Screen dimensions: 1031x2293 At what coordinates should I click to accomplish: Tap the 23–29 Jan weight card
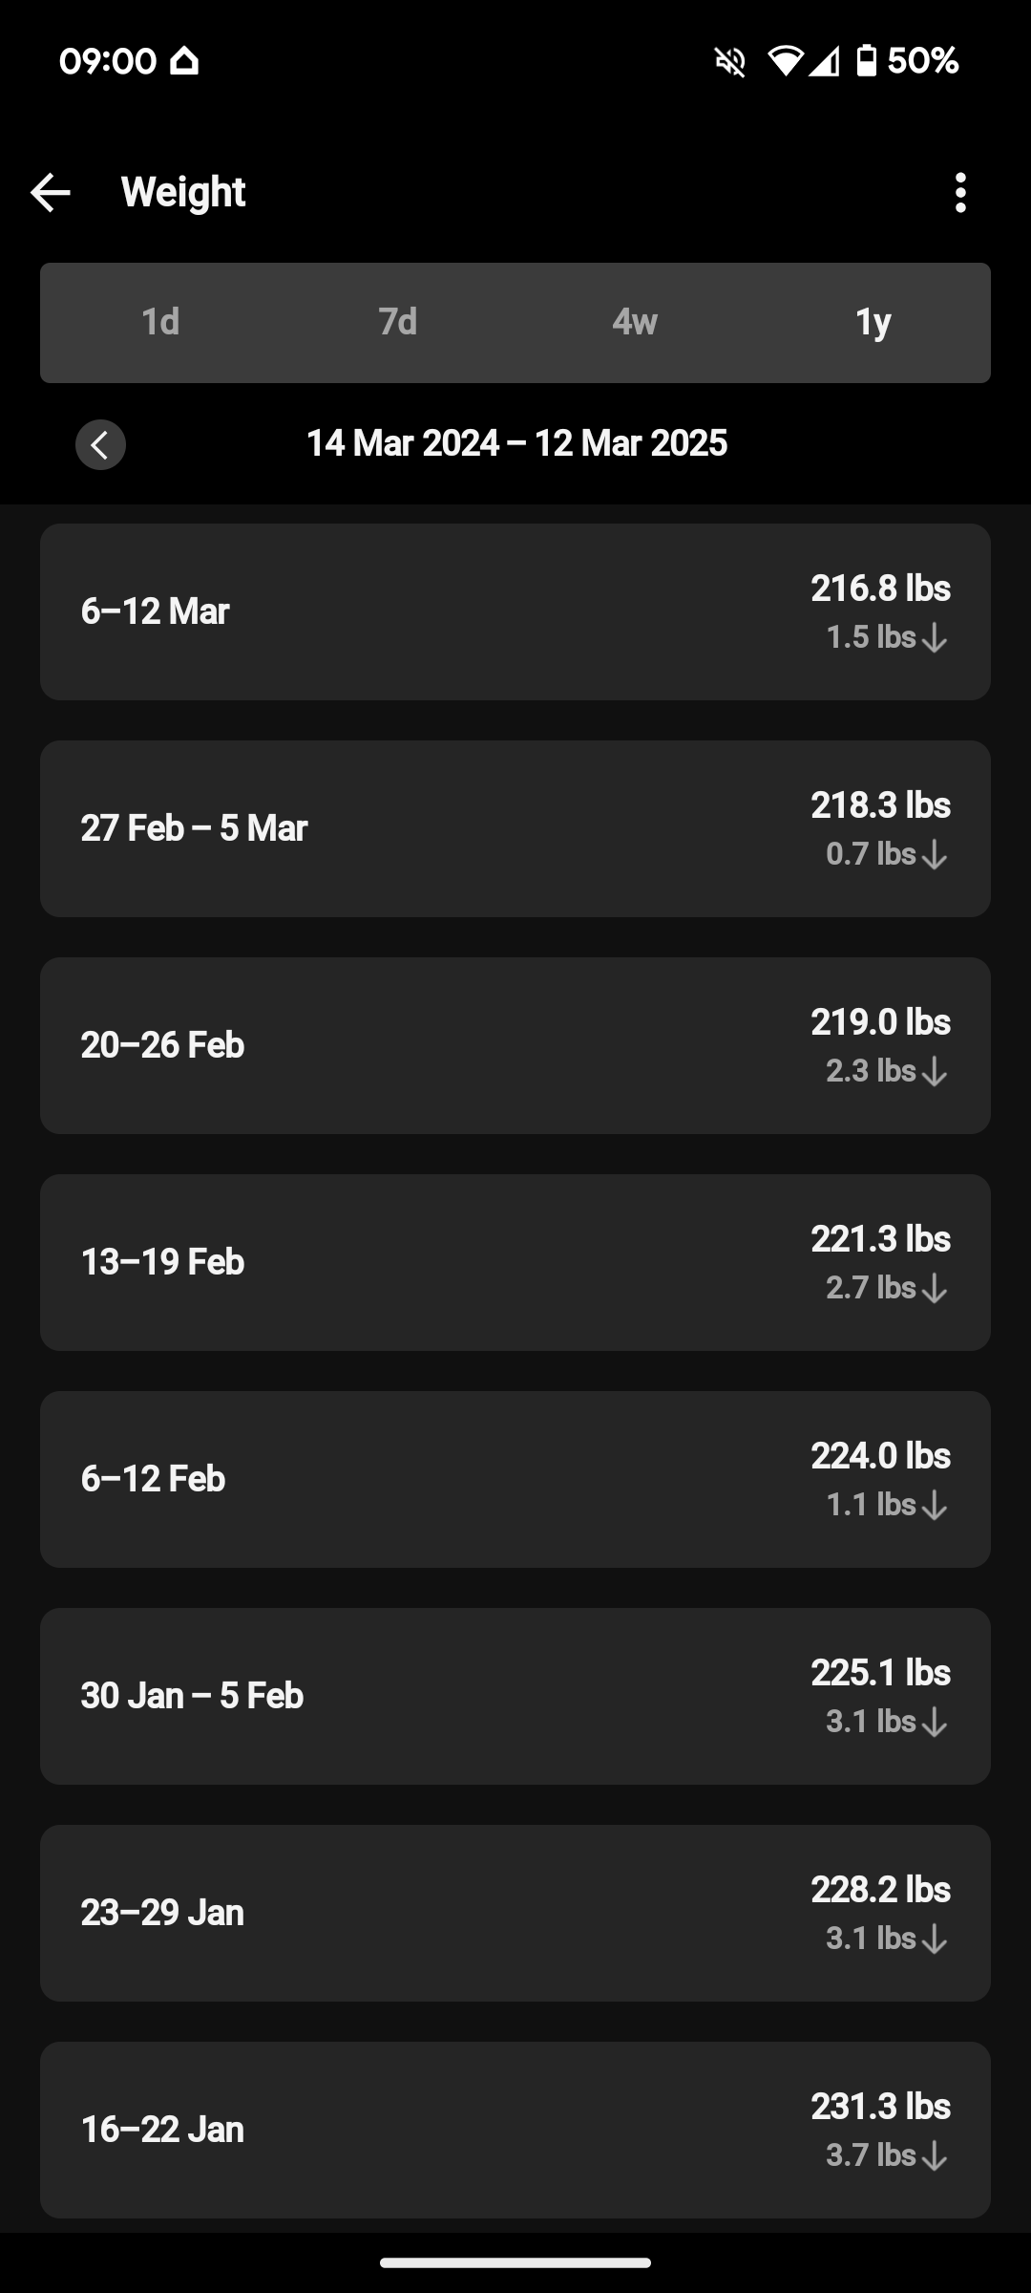[515, 1913]
